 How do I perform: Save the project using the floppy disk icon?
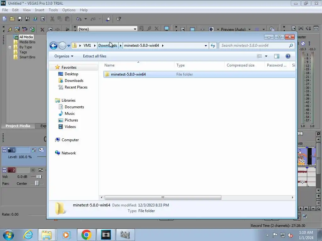[20, 19]
